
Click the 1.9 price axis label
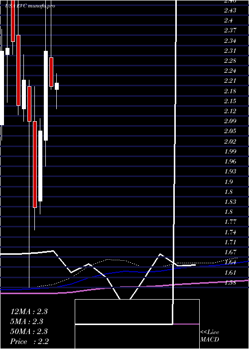tap(229, 181)
